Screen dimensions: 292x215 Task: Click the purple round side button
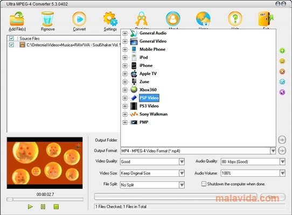[282, 92]
